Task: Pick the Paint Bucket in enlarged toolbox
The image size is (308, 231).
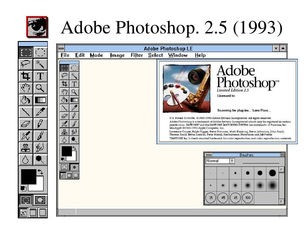Action: point(26,100)
